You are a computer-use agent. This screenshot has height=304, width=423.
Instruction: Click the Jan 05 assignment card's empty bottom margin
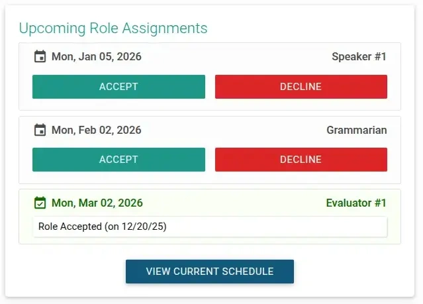coord(210,105)
